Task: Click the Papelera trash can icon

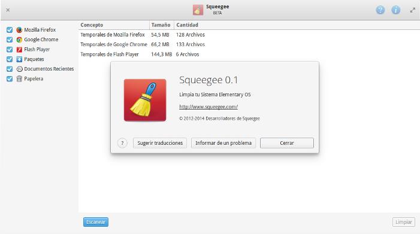Action: (x=19, y=78)
